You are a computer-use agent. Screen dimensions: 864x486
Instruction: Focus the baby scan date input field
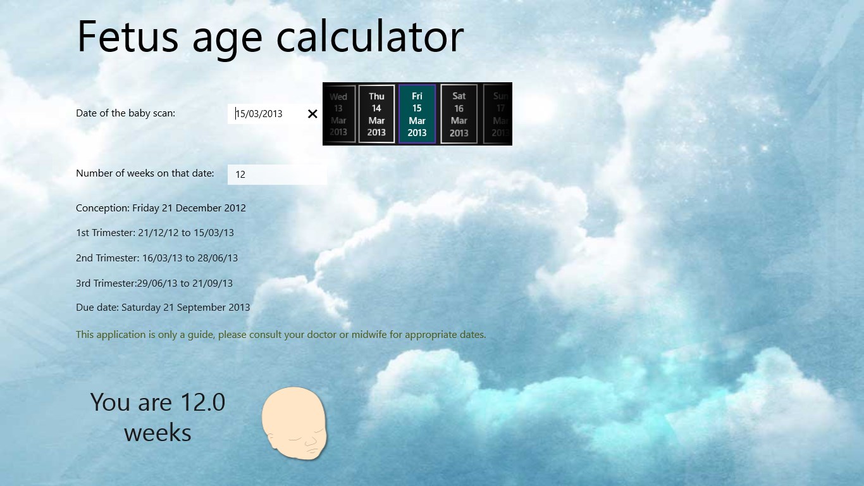click(x=266, y=114)
